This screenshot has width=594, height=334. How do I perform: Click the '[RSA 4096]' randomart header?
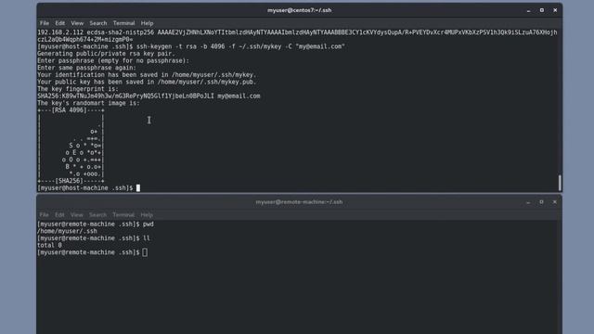pos(70,110)
